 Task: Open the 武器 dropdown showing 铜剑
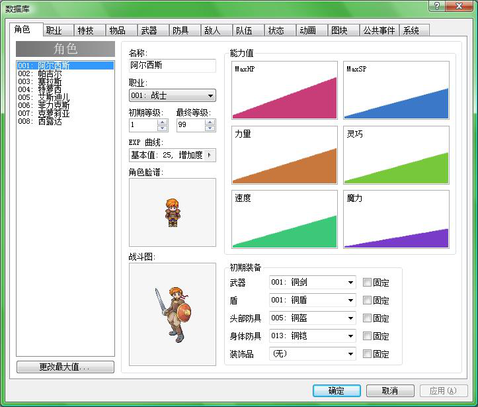313,282
